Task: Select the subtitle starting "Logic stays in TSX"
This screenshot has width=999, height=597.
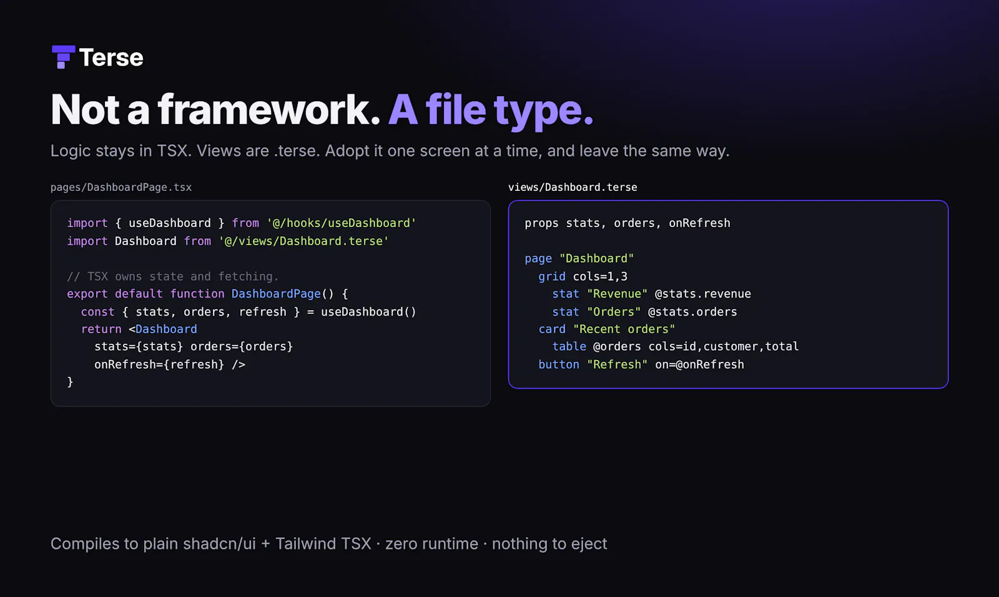Action: point(390,151)
